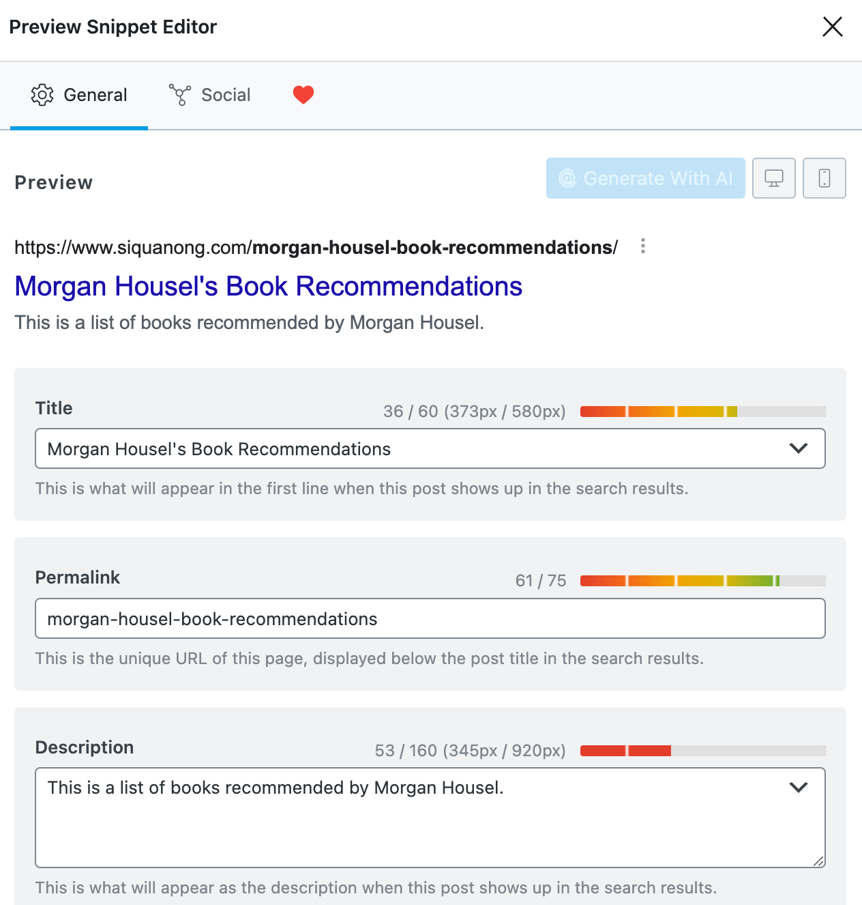Open the Social tab
The height and width of the screenshot is (905, 862).
click(210, 95)
